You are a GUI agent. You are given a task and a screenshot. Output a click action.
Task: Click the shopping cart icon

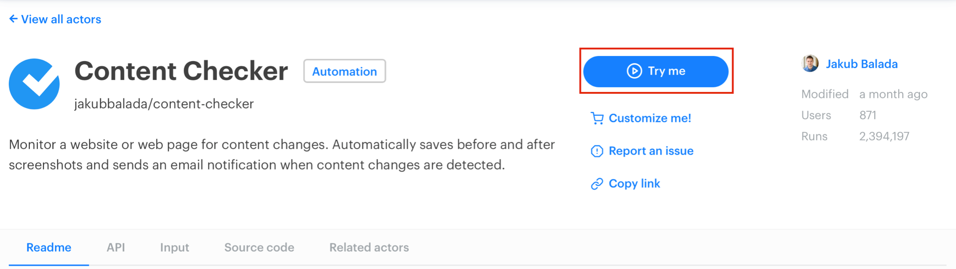[x=597, y=118]
